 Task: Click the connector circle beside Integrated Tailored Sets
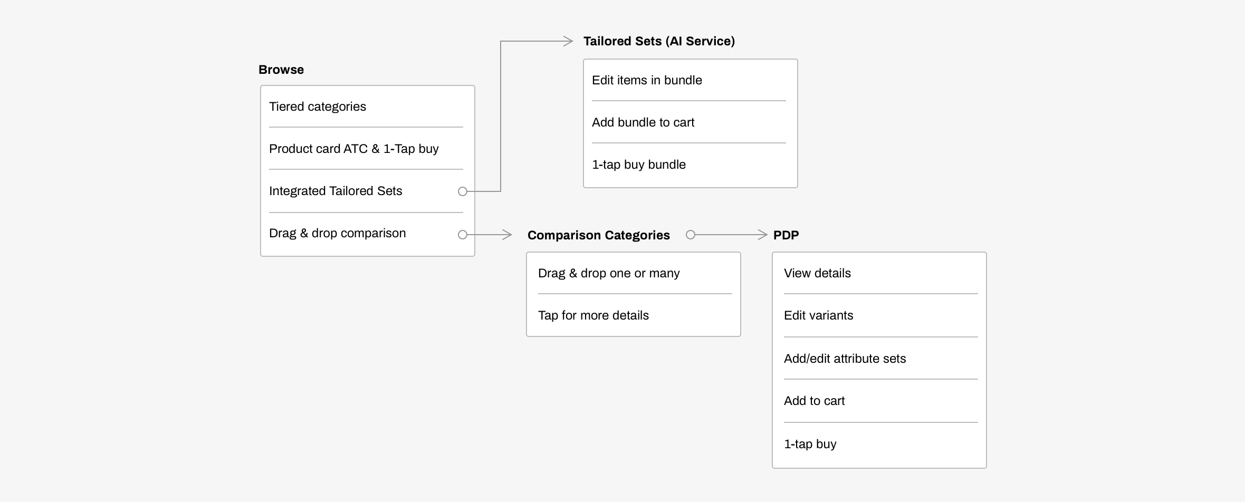[x=463, y=191]
